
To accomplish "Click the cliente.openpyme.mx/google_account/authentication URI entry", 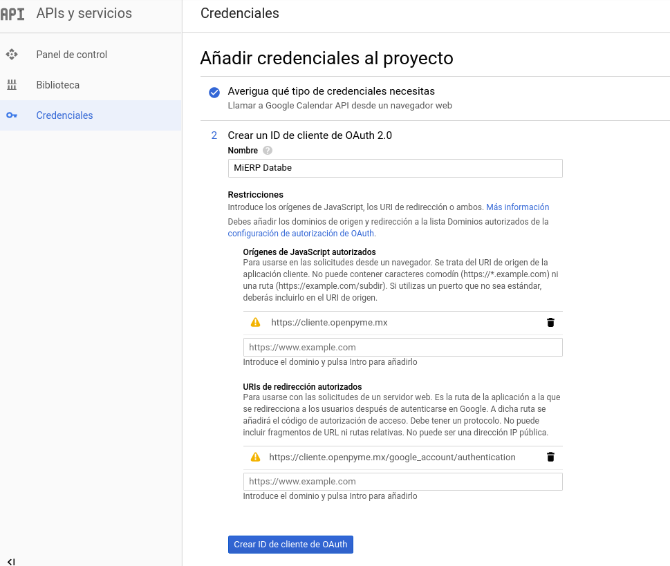I will click(392, 457).
